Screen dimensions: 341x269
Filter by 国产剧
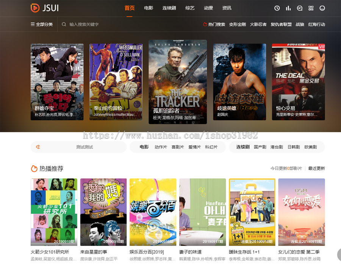[x=260, y=147]
